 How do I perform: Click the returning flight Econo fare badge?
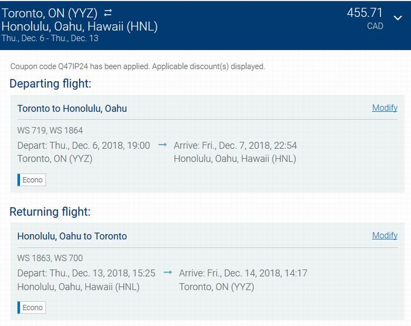click(x=32, y=308)
